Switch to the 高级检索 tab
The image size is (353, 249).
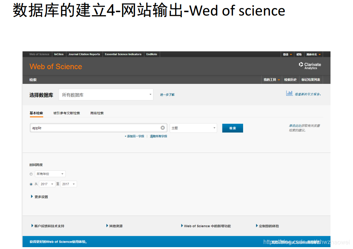click(x=97, y=113)
